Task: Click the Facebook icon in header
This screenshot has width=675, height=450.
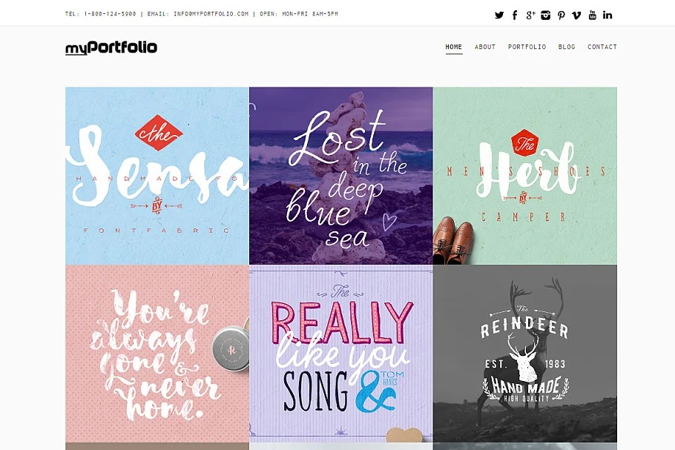Action: 515,16
